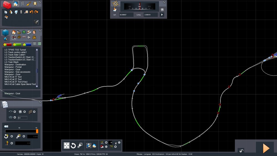Image resolution: width=277 pixels, height=156 pixels.
Task: Select the track laying tools icon
Action: click(x=22, y=4)
